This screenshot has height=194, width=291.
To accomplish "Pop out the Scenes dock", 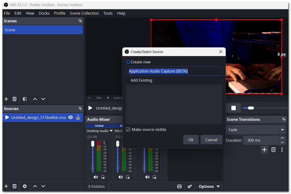I will 80,21.
